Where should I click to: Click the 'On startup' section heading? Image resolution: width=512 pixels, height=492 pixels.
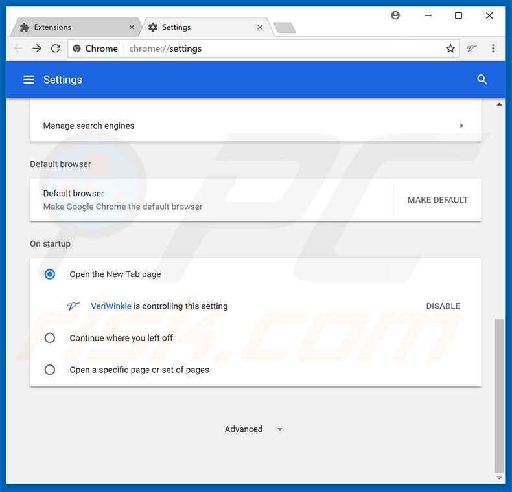click(50, 243)
